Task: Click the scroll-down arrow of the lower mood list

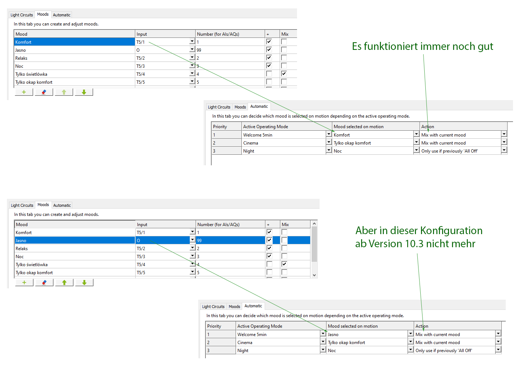Action: 314,275
